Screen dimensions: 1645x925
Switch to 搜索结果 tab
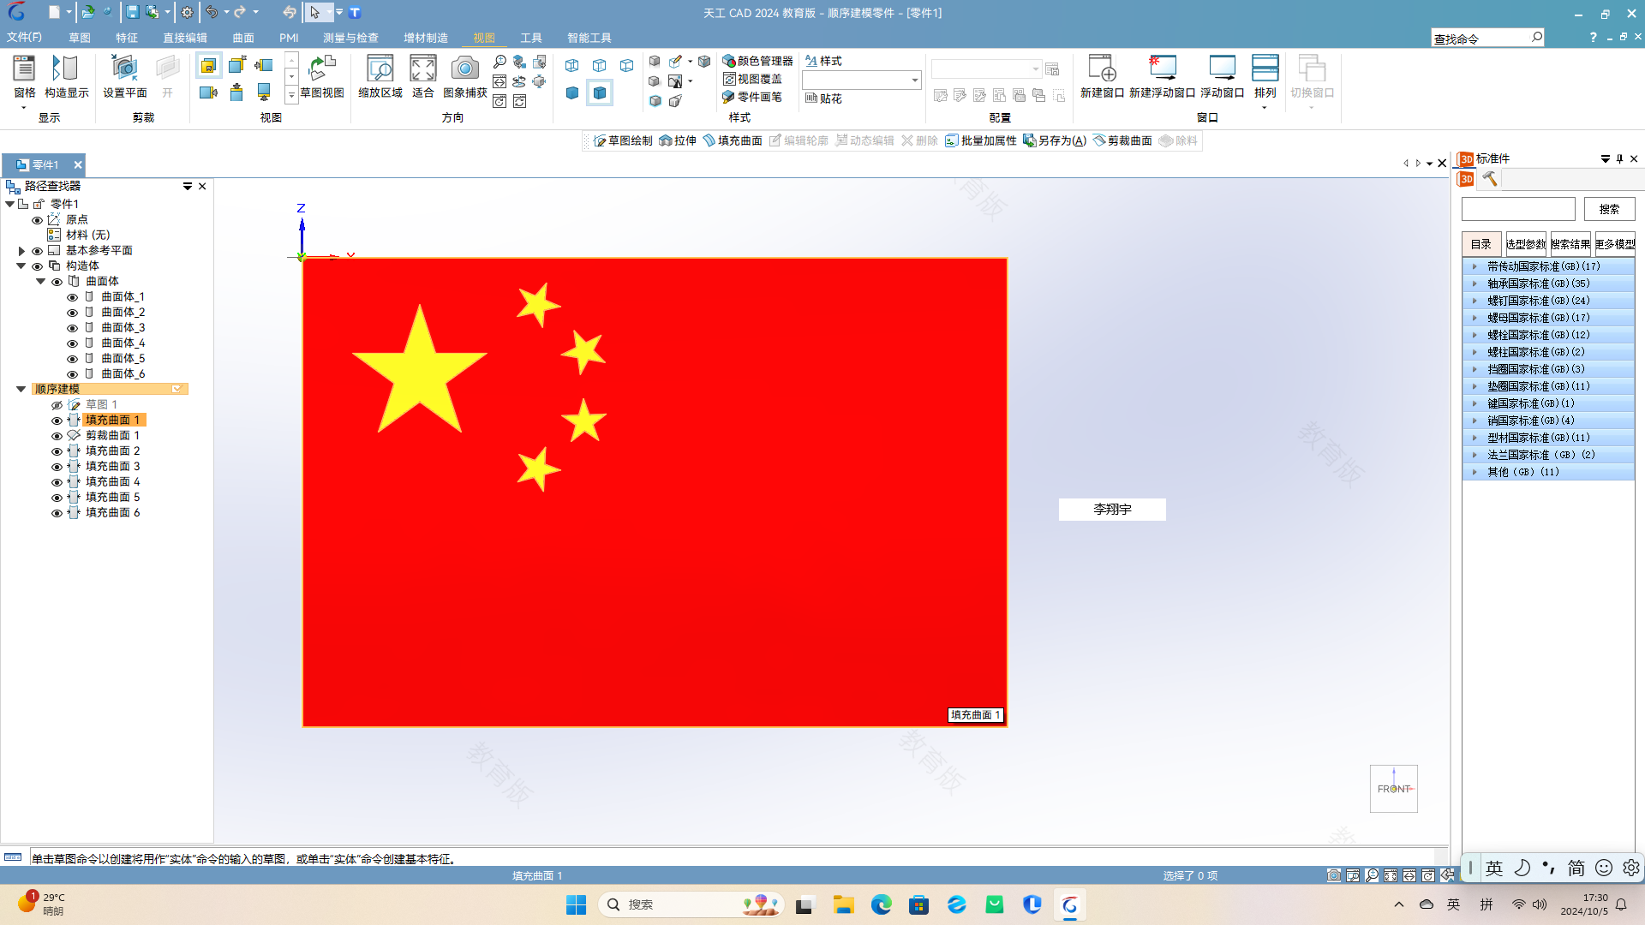1570,244
